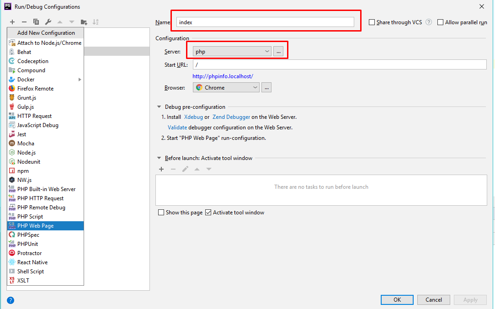
Task: Enable Allow parallel run checkbox
Action: (441, 22)
